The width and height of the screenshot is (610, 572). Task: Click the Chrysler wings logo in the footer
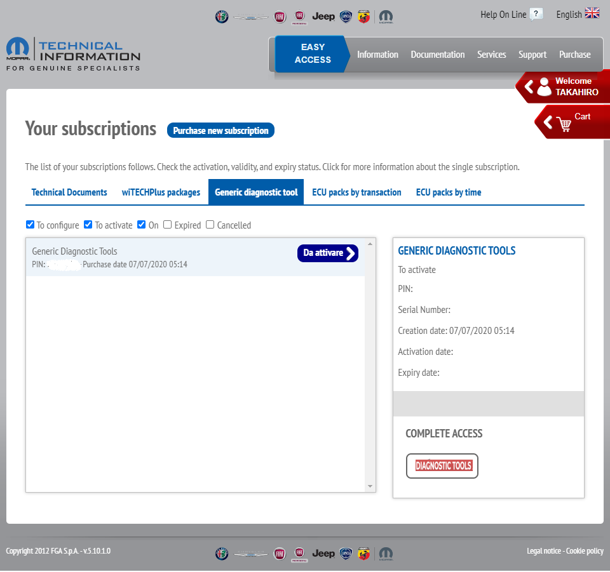click(x=250, y=554)
